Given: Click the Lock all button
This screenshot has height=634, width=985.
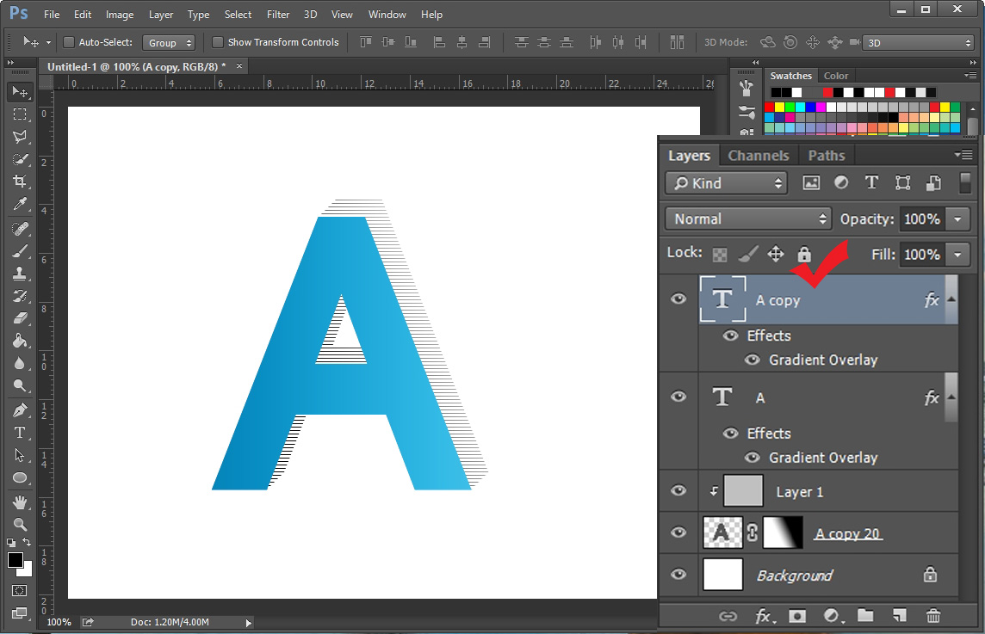Looking at the screenshot, I should tap(804, 254).
